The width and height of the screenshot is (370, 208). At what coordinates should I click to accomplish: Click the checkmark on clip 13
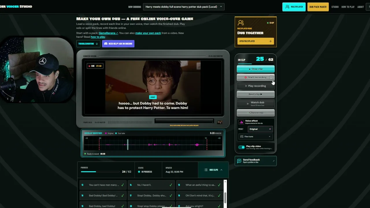pyautogui.click(x=123, y=185)
